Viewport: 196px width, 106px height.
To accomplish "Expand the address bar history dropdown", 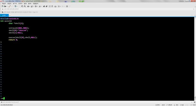I will click(x=194, y=9).
